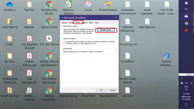Go to the About tab
194x109 pixels.
[96, 23]
